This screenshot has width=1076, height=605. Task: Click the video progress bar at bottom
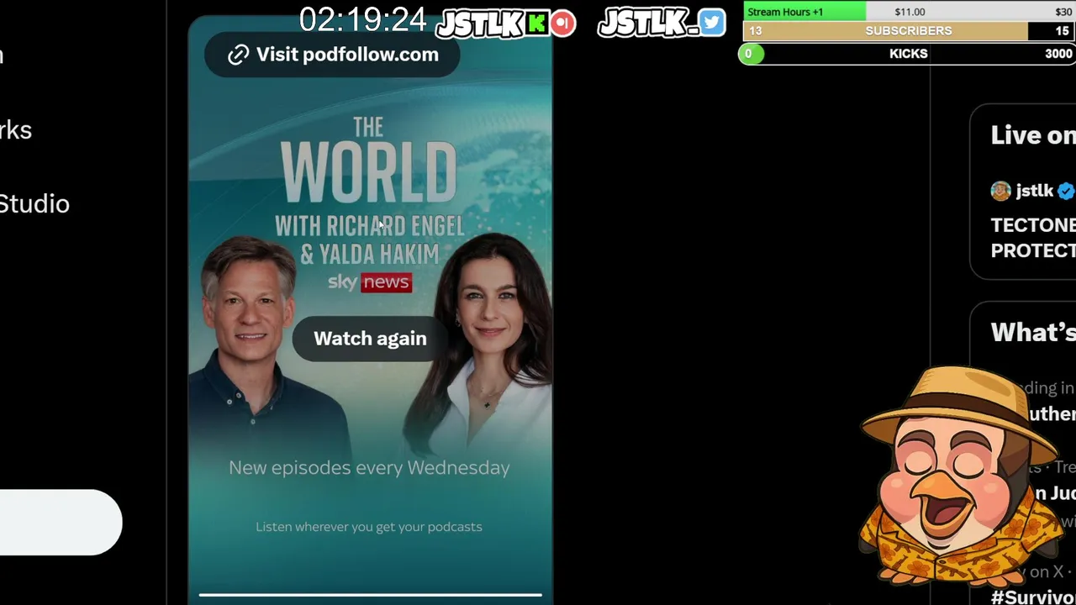[370, 595]
